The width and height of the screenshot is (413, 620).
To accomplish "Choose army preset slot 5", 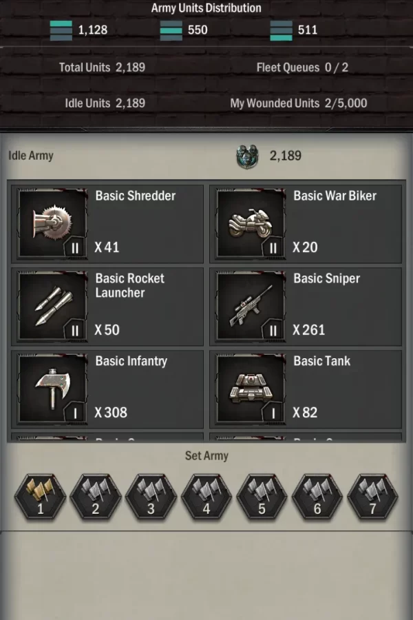I will [262, 497].
